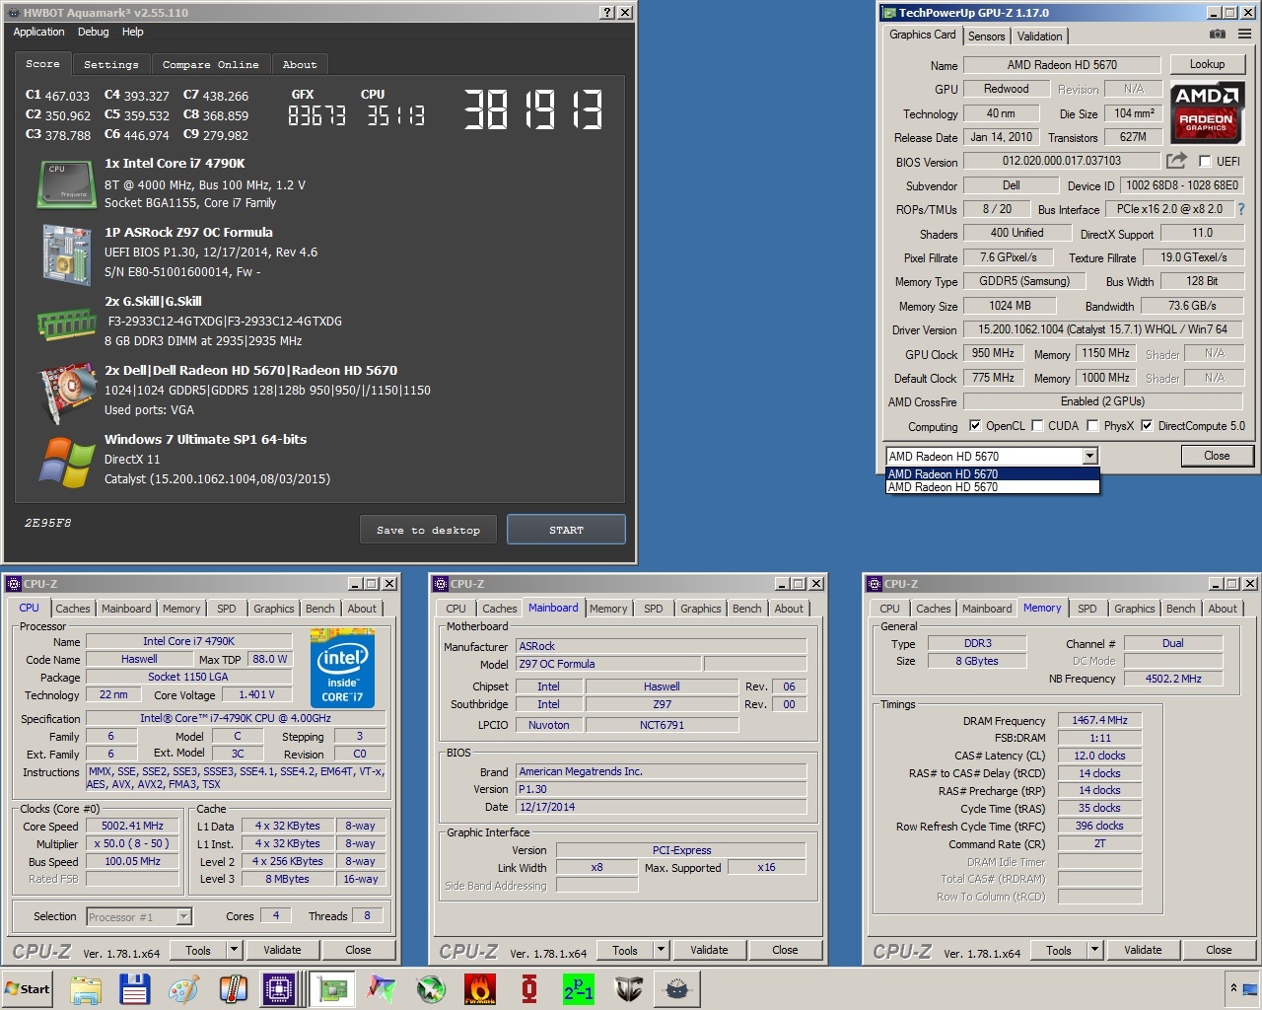The height and width of the screenshot is (1010, 1262).
Task: Open Tools dropdown arrow in left CPU-Z window
Action: point(235,950)
